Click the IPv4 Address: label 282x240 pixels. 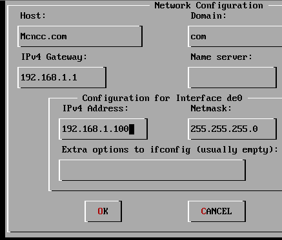click(96, 108)
